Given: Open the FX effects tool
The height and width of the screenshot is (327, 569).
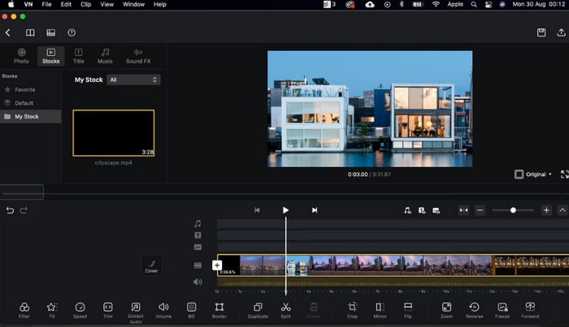Looking at the screenshot, I should (x=52, y=310).
